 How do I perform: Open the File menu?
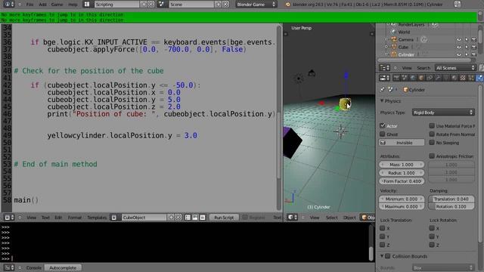[x=29, y=5]
